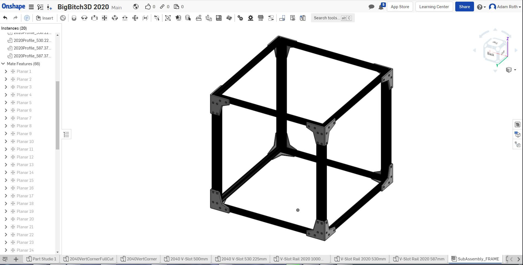This screenshot has height=265, width=523.
Task: Select the Ball mate tool
Action: pos(135,18)
